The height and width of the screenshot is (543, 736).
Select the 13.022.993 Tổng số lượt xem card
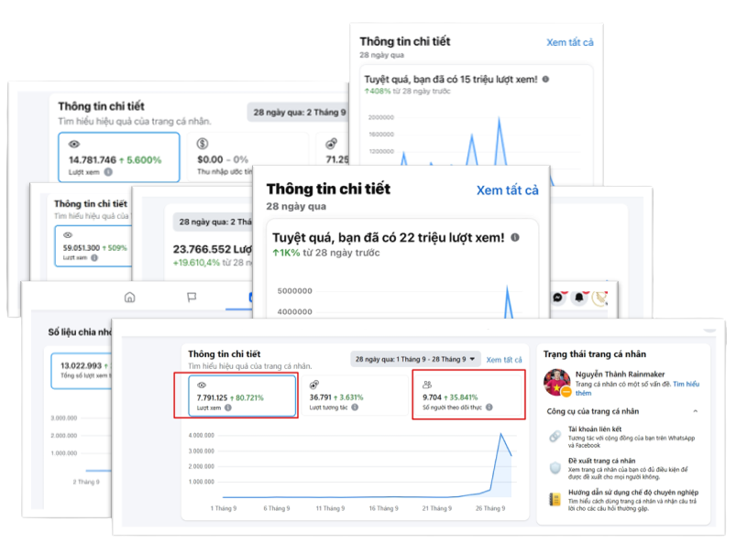point(82,371)
